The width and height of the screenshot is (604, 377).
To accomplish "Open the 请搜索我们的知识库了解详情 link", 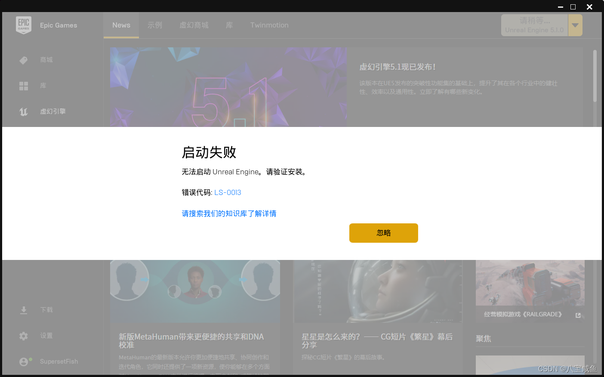I will [229, 213].
